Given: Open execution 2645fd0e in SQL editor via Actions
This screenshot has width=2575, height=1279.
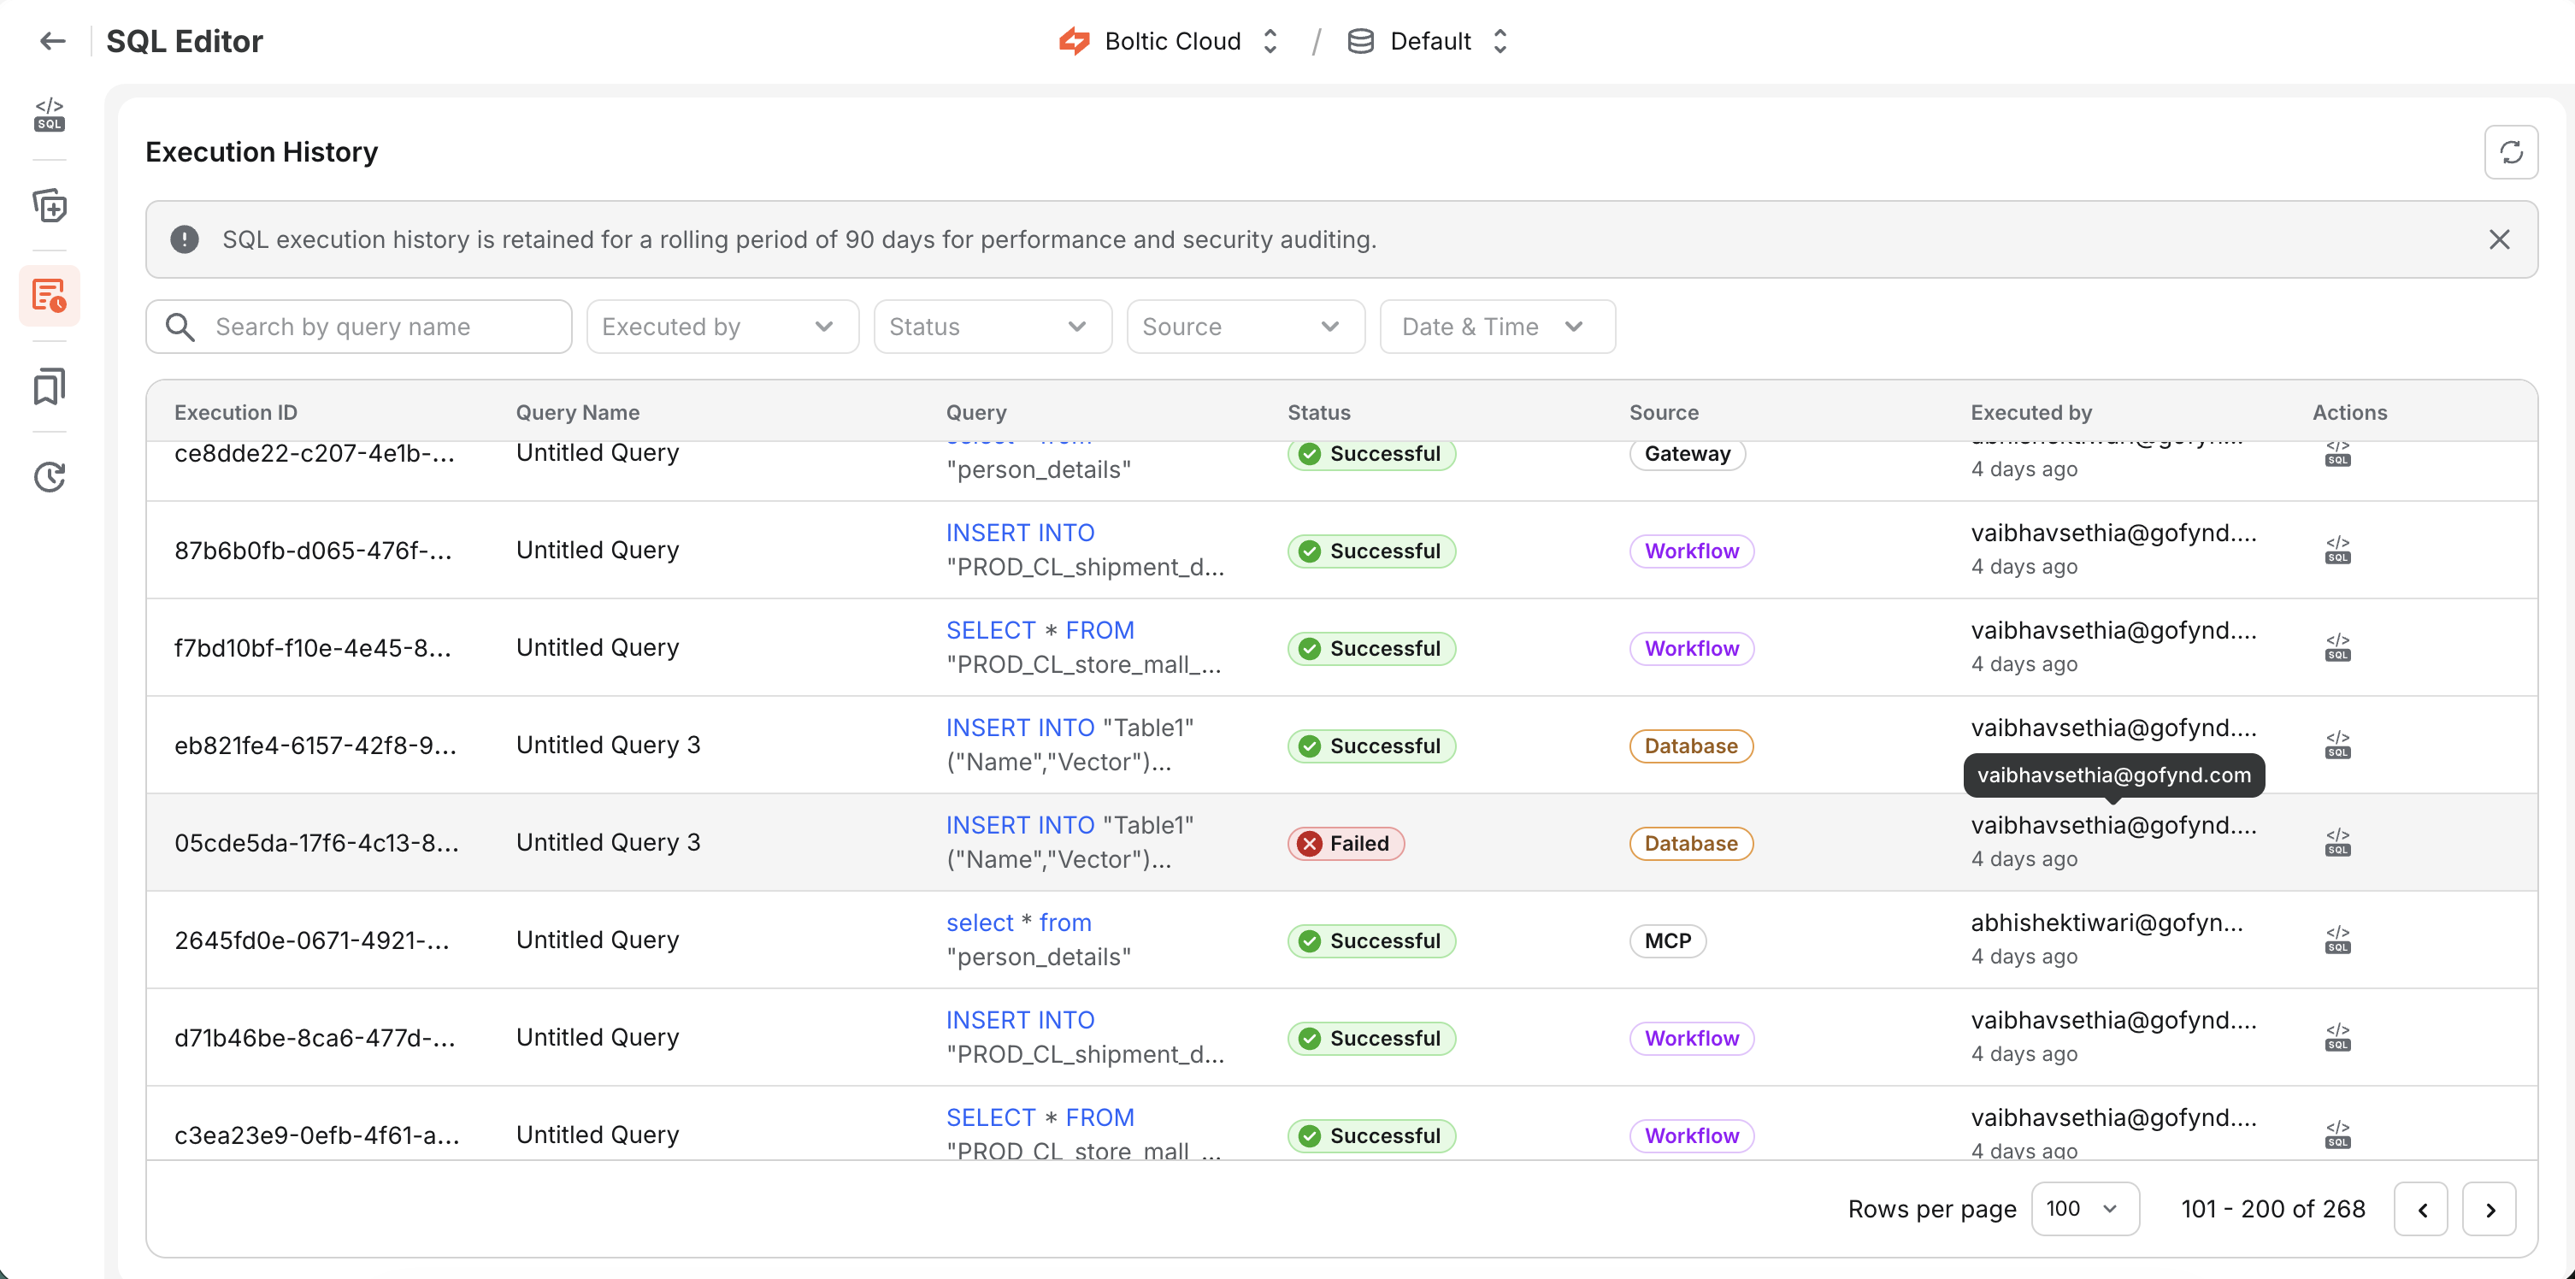Looking at the screenshot, I should click(2338, 940).
